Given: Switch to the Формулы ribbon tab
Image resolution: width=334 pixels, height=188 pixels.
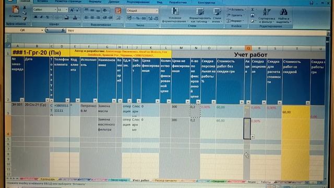Looking at the screenshot, I should coord(95,2).
